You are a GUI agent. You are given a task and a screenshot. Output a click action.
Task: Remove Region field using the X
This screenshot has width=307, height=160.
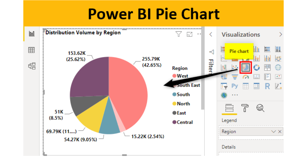click(280, 132)
